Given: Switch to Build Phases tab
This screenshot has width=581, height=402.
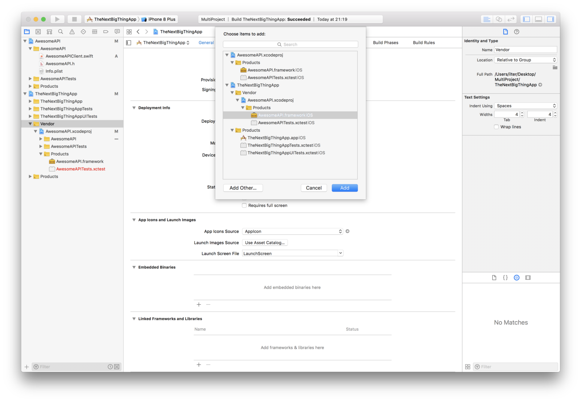Looking at the screenshot, I should (x=386, y=43).
